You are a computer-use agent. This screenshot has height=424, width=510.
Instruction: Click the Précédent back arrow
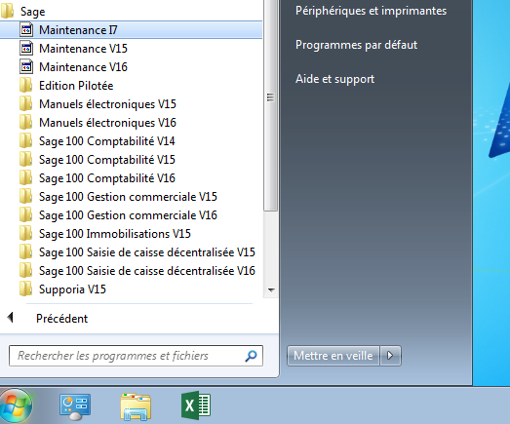click(10, 317)
